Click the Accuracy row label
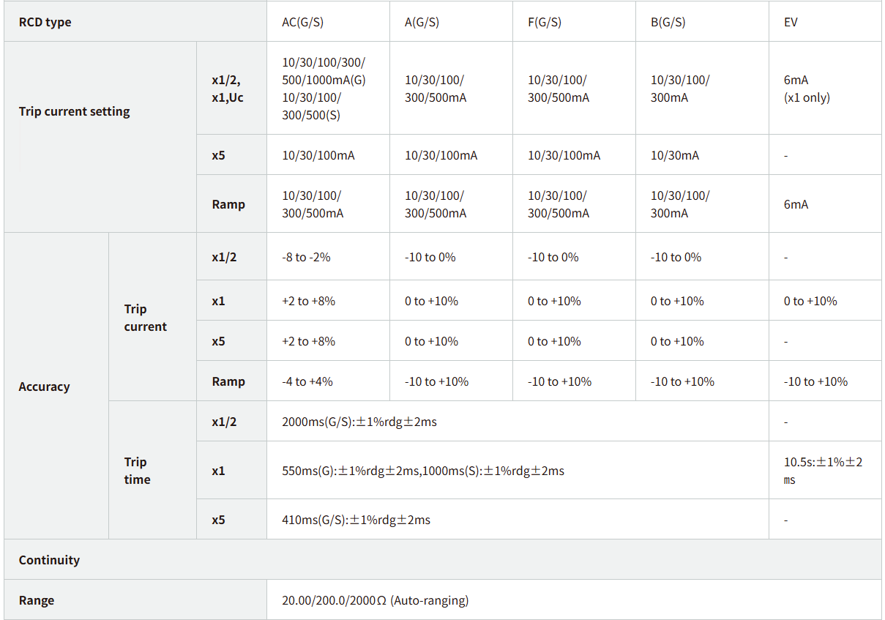885x620 pixels. tap(44, 386)
